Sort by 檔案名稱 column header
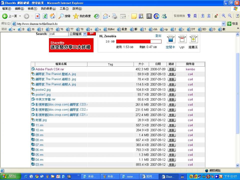Image resolution: width=240 pixels, height=180 pixels. point(61,64)
